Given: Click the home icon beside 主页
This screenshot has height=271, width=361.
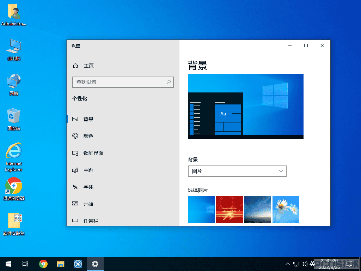Looking at the screenshot, I should [75, 66].
